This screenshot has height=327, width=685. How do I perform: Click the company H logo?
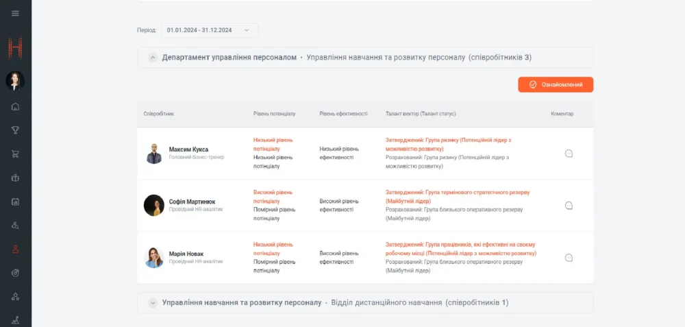[15, 48]
